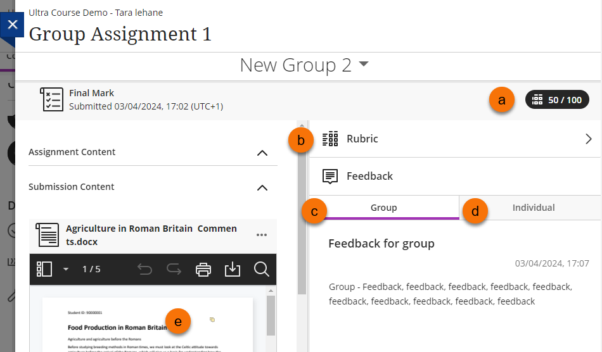Viewport: 602px width, 352px height.
Task: Click the 50 / 100 grade pill
Action: 557,100
